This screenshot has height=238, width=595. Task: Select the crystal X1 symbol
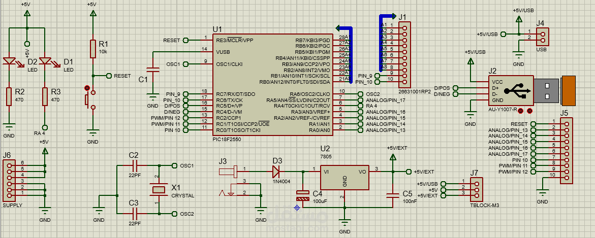point(159,190)
